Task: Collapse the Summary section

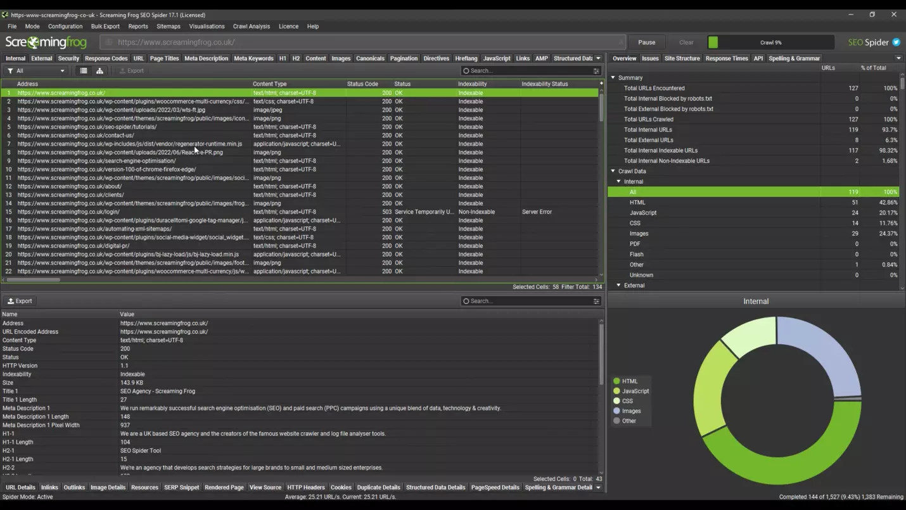Action: (x=613, y=78)
